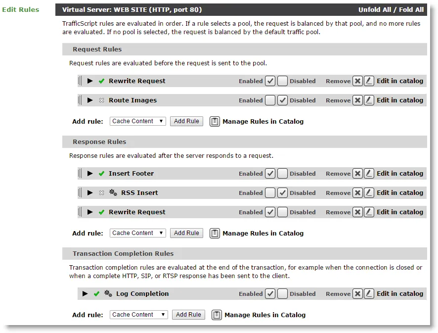Screen dimensions: 438x333
Task: Expand the Log Completion rule arrow
Action: click(x=85, y=293)
